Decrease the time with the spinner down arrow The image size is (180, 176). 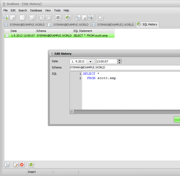pos(119,62)
